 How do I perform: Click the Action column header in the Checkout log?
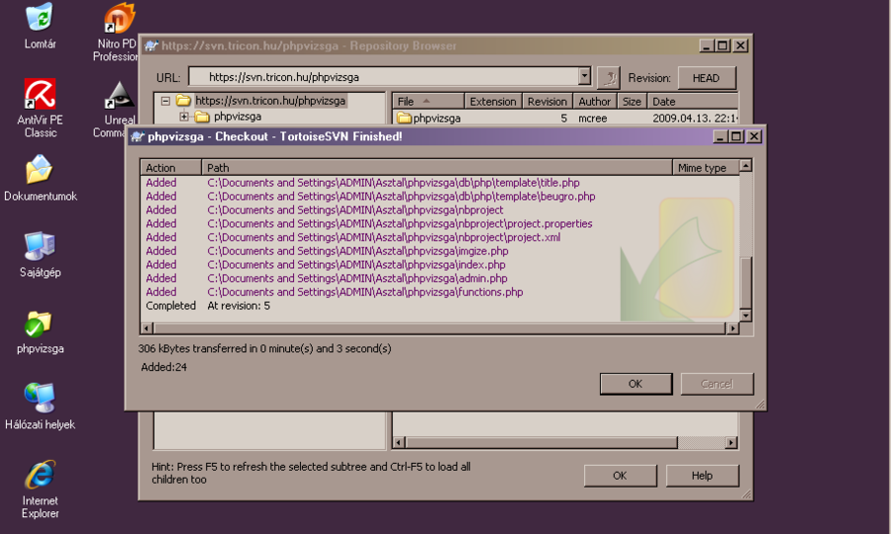171,167
